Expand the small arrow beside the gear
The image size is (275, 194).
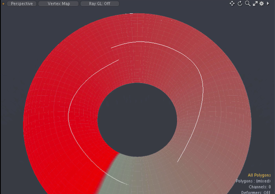tap(268, 4)
